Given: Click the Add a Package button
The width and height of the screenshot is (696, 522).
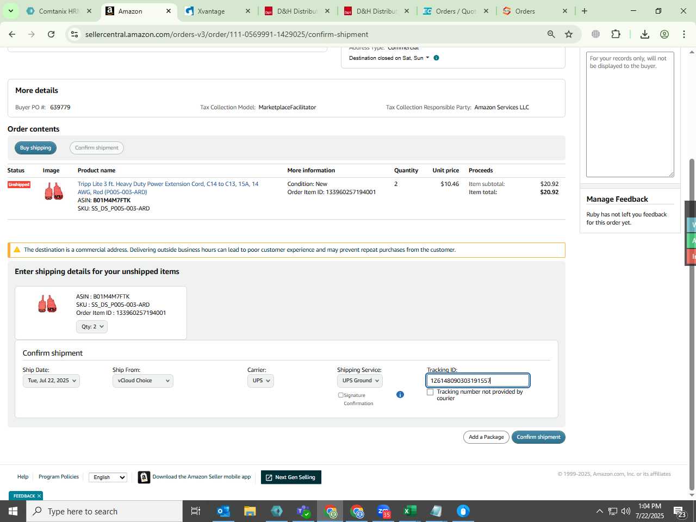Looking at the screenshot, I should [x=486, y=437].
